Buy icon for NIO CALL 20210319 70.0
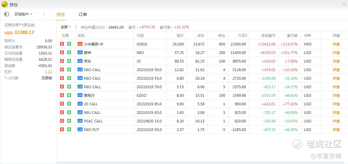 pyautogui.click(x=62, y=86)
